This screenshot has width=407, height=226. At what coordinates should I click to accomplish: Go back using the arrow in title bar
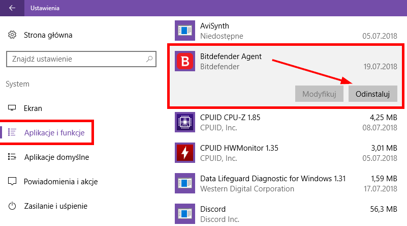coord(12,8)
